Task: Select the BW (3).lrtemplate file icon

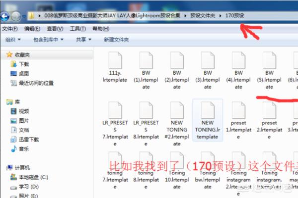Action: [208, 60]
